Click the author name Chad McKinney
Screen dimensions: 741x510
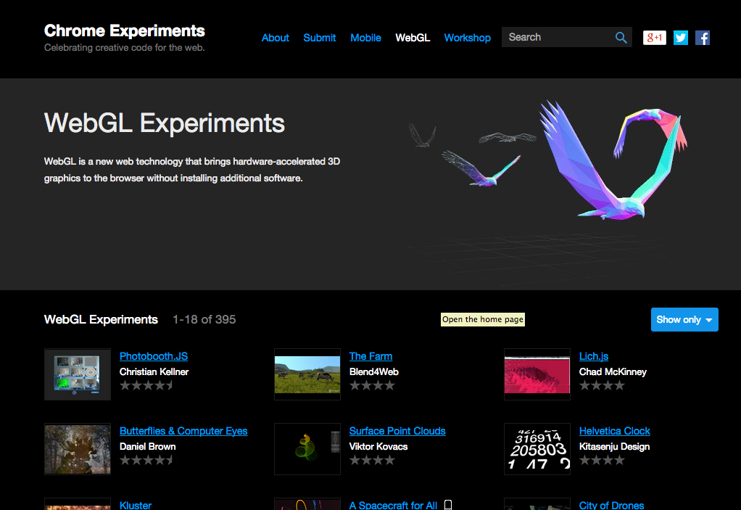click(x=613, y=372)
